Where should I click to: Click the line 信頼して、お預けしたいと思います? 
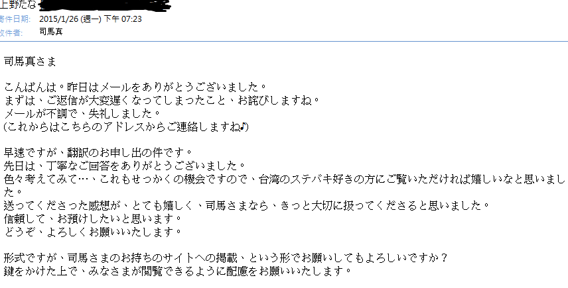click(x=92, y=219)
